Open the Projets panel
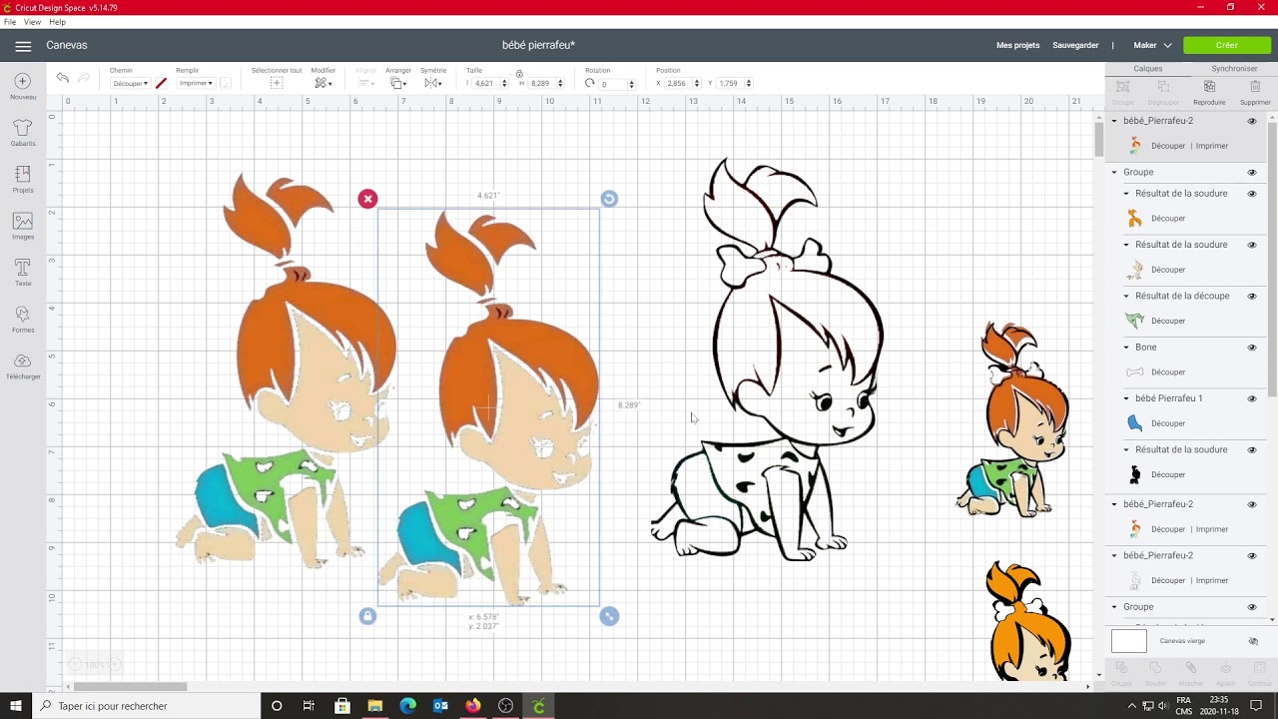The width and height of the screenshot is (1278, 719). click(x=23, y=180)
